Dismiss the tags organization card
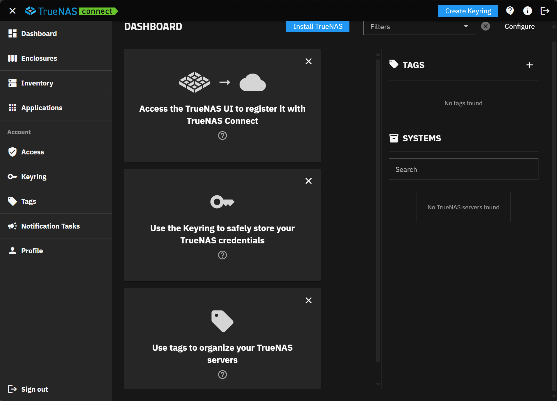Viewport: 557px width, 401px height. click(308, 300)
